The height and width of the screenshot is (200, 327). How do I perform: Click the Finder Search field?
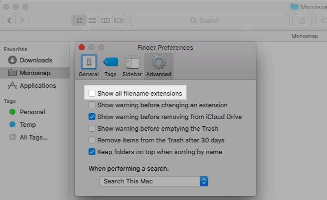pyautogui.click(x=209, y=20)
